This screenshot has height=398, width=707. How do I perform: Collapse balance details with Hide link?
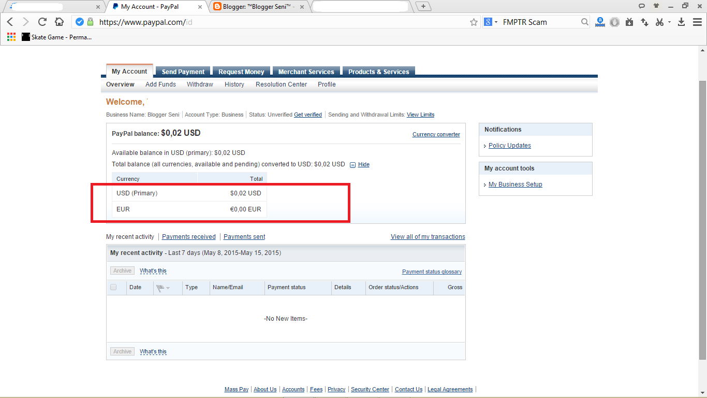pos(364,164)
